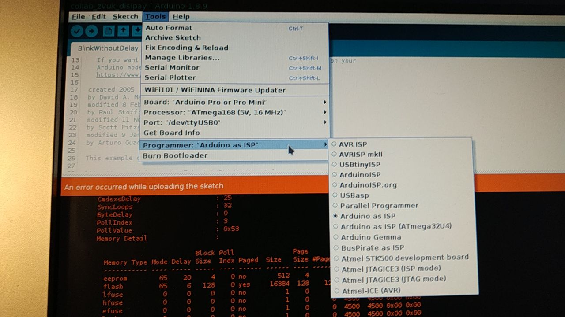This screenshot has height=317, width=565.
Task: Click the Memory Detail console line
Action: pyautogui.click(x=158, y=238)
